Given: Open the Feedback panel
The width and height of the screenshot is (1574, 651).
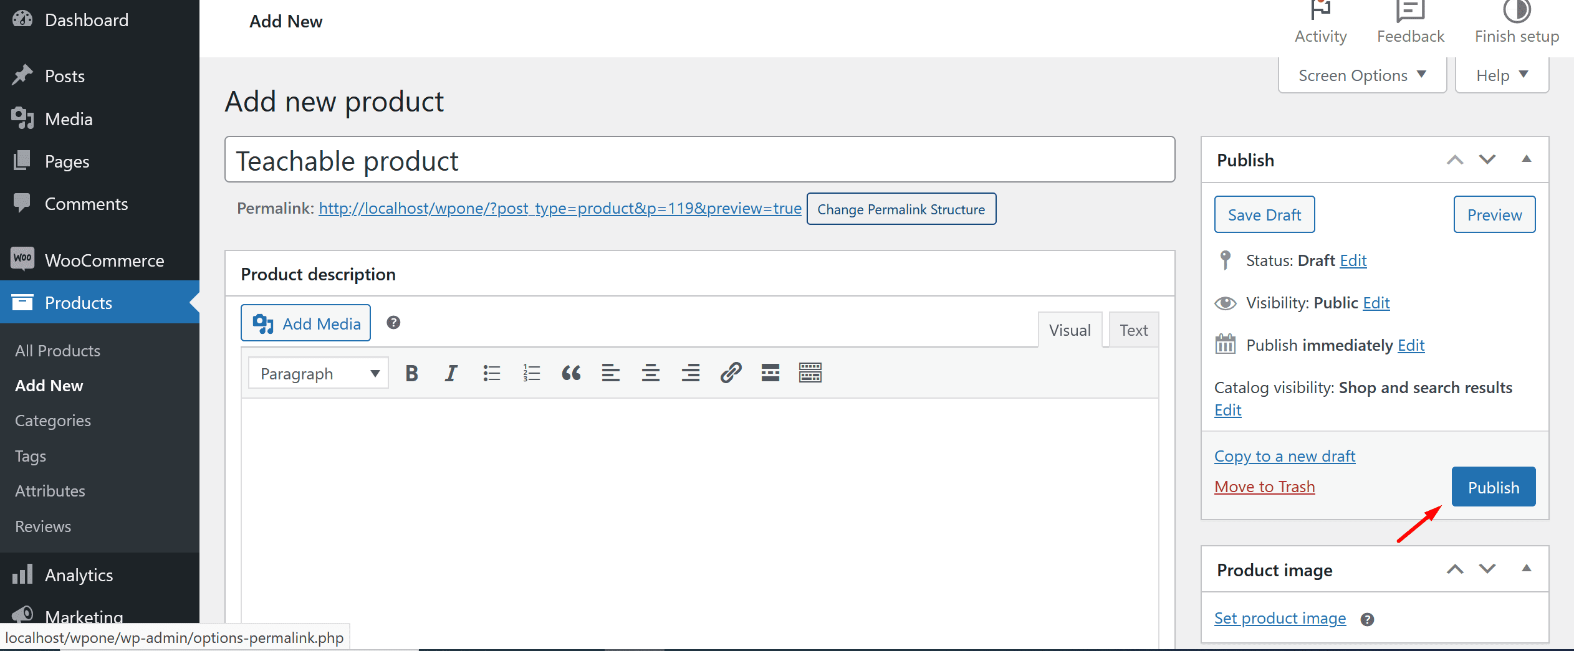Looking at the screenshot, I should [1410, 24].
